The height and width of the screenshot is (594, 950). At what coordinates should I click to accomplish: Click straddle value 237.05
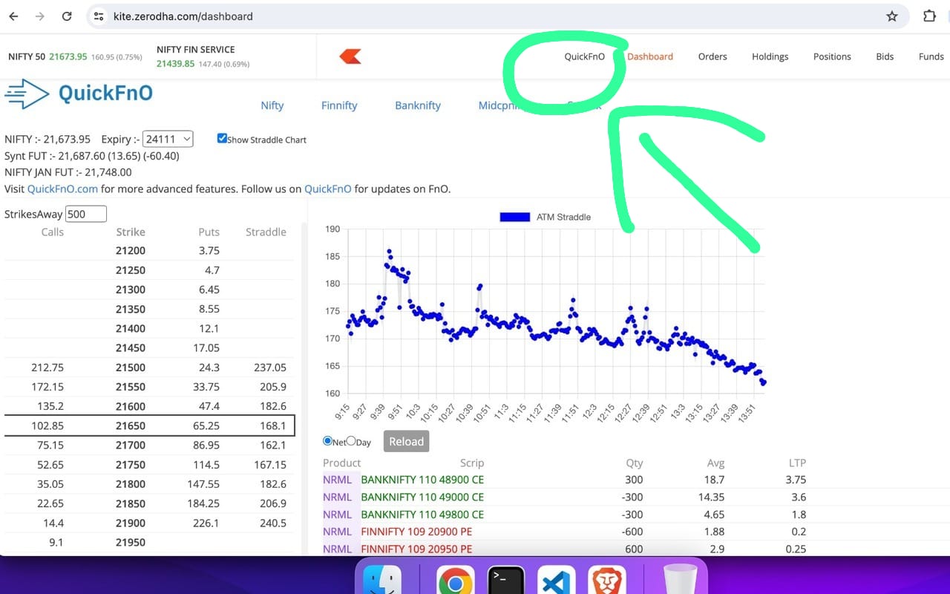(x=269, y=368)
